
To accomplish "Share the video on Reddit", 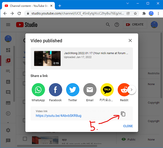I will point(123,90).
